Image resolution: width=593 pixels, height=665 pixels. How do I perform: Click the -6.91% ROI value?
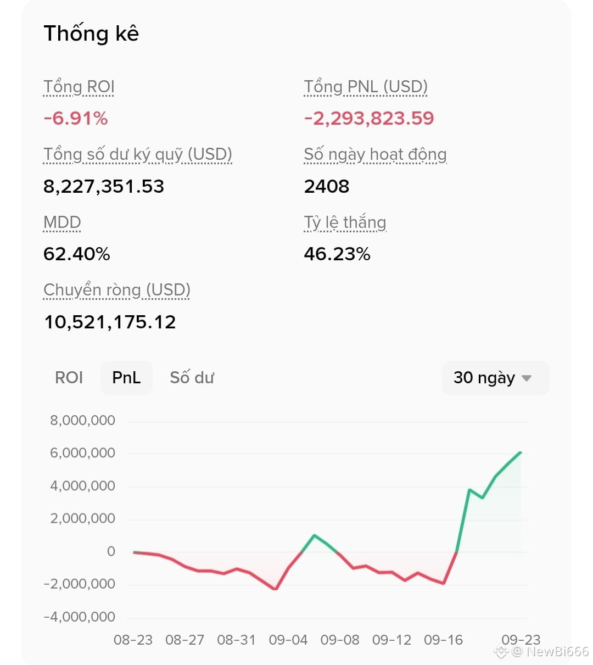(x=76, y=119)
